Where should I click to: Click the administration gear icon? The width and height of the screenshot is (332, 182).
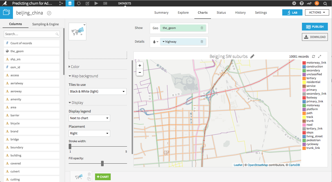(x=294, y=3)
